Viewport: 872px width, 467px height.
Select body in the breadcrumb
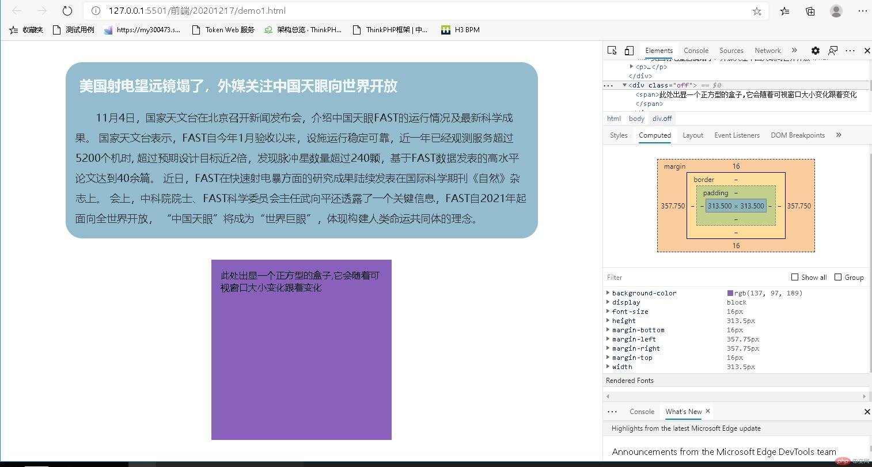pyautogui.click(x=636, y=119)
